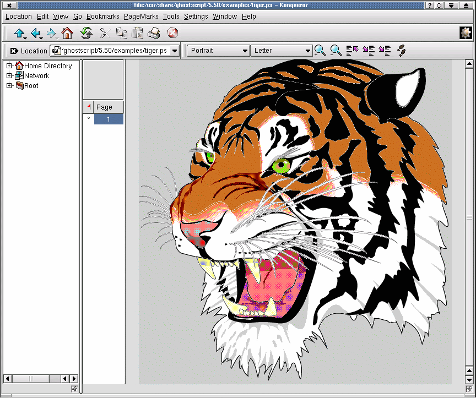Select the Root tree label

pyautogui.click(x=31, y=85)
